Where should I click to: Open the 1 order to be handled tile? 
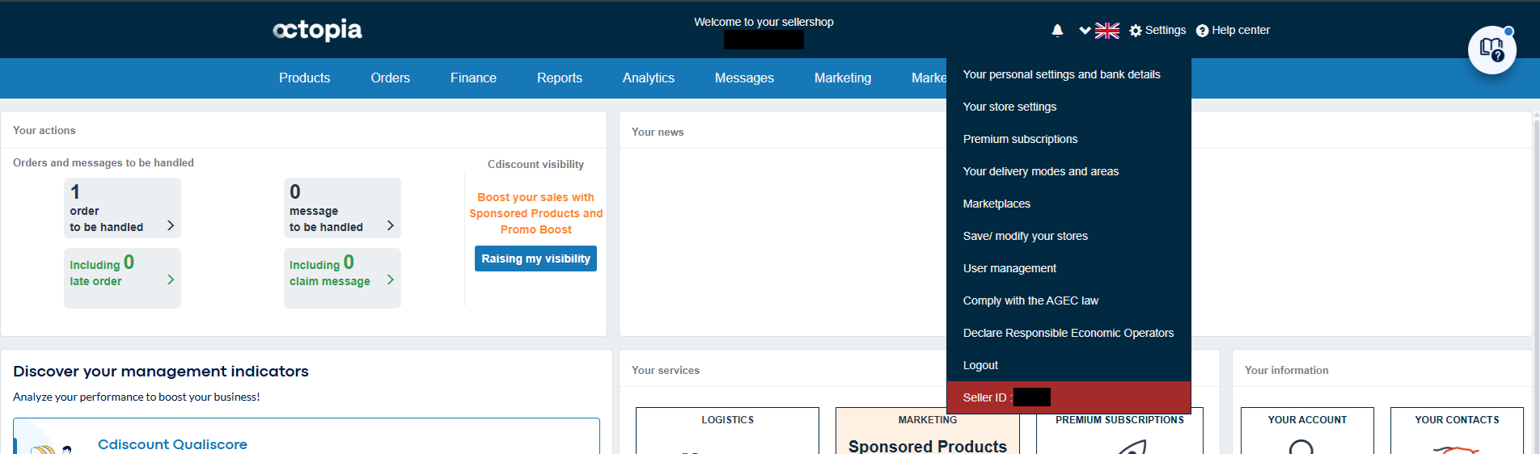[122, 208]
